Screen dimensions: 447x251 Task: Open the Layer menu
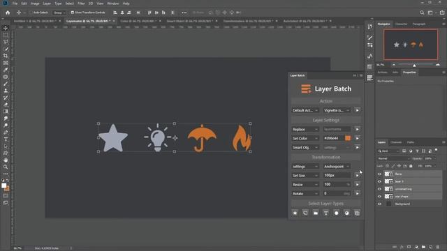[x=47, y=3]
